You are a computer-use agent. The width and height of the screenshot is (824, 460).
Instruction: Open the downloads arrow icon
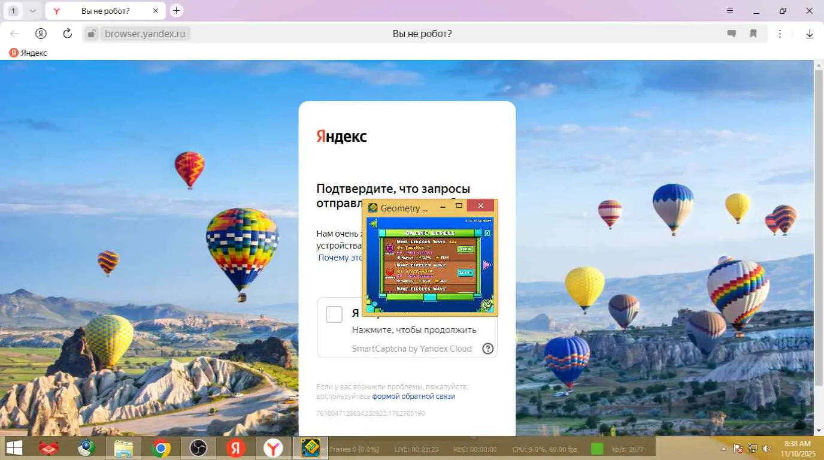810,34
